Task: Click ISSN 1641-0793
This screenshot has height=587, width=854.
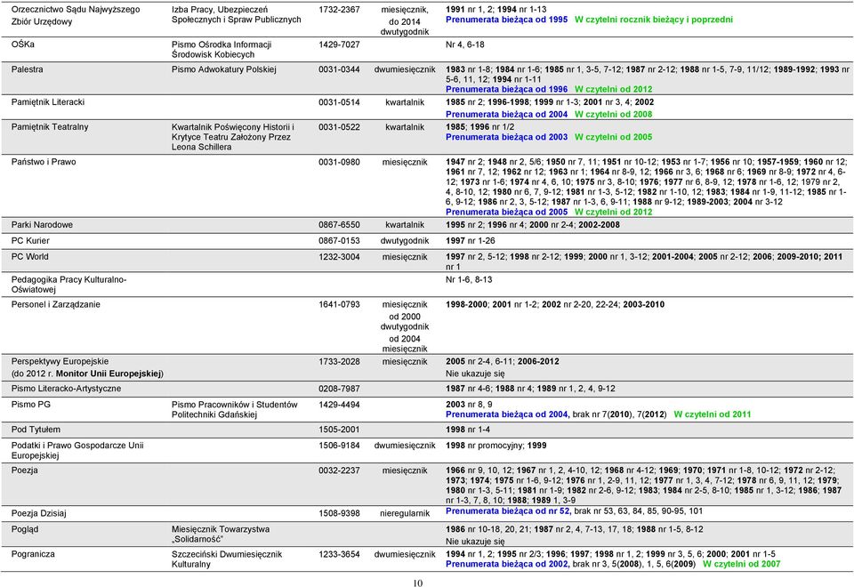Action: [339, 305]
